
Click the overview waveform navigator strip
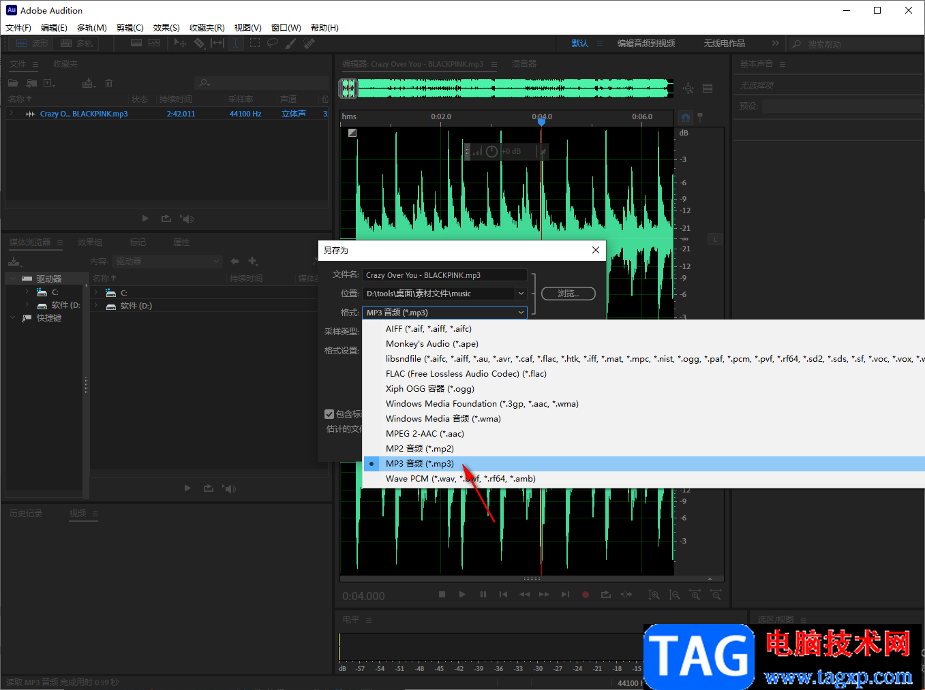(506, 88)
